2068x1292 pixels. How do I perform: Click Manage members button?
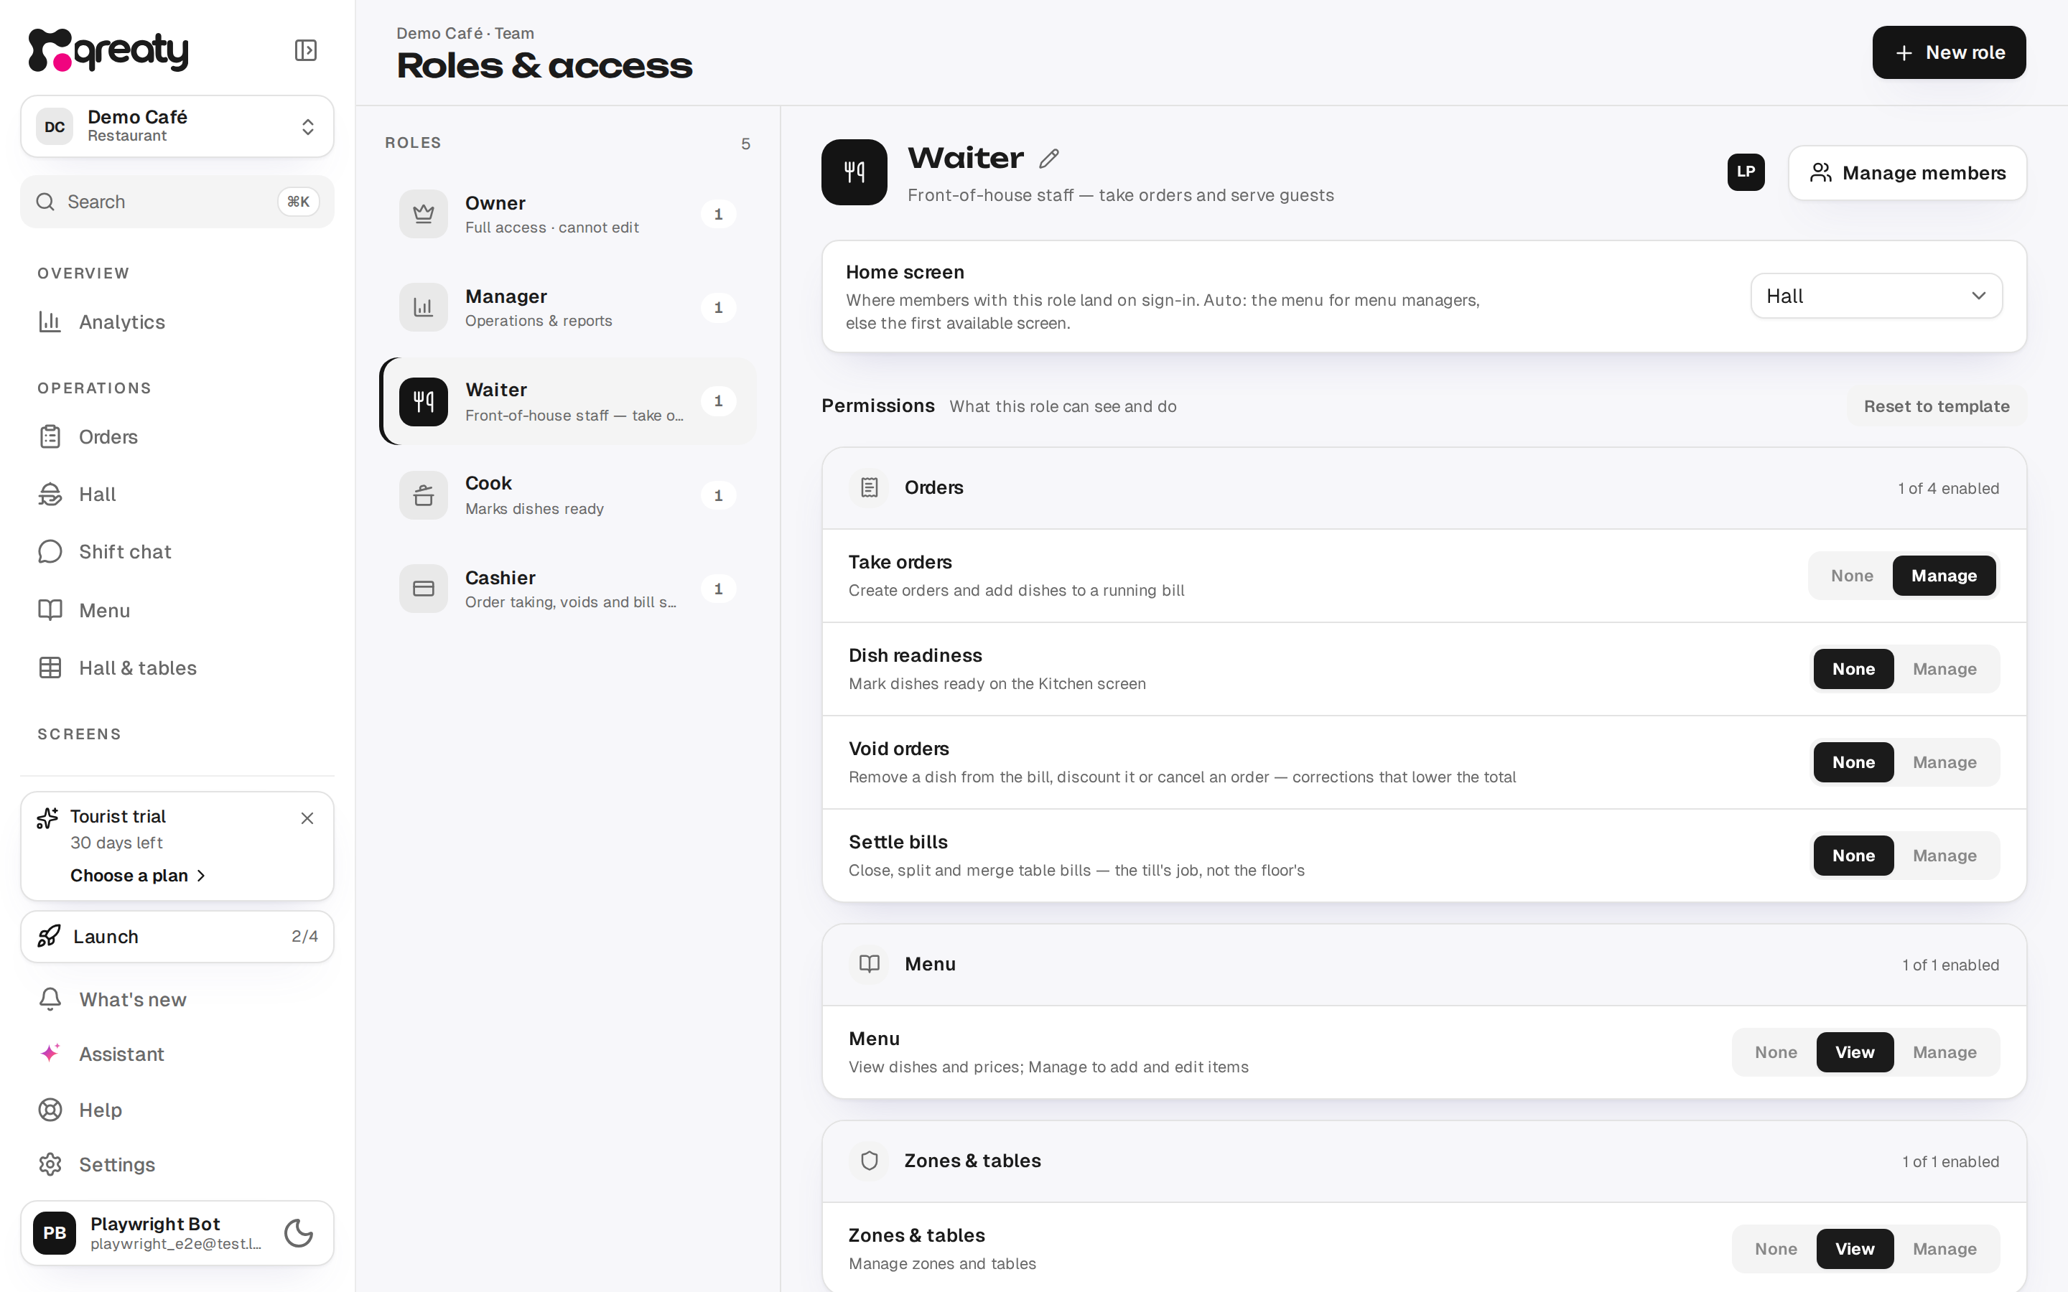[x=1907, y=172]
